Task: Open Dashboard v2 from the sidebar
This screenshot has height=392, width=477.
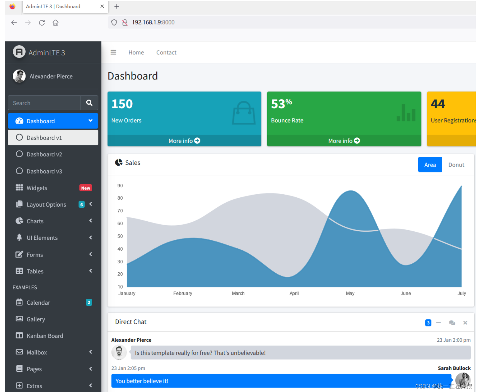Action: [44, 154]
